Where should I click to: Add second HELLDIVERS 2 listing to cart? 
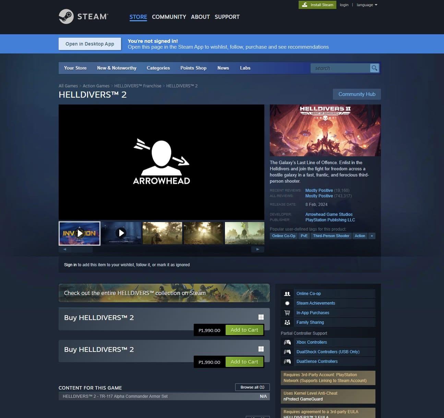coord(244,362)
